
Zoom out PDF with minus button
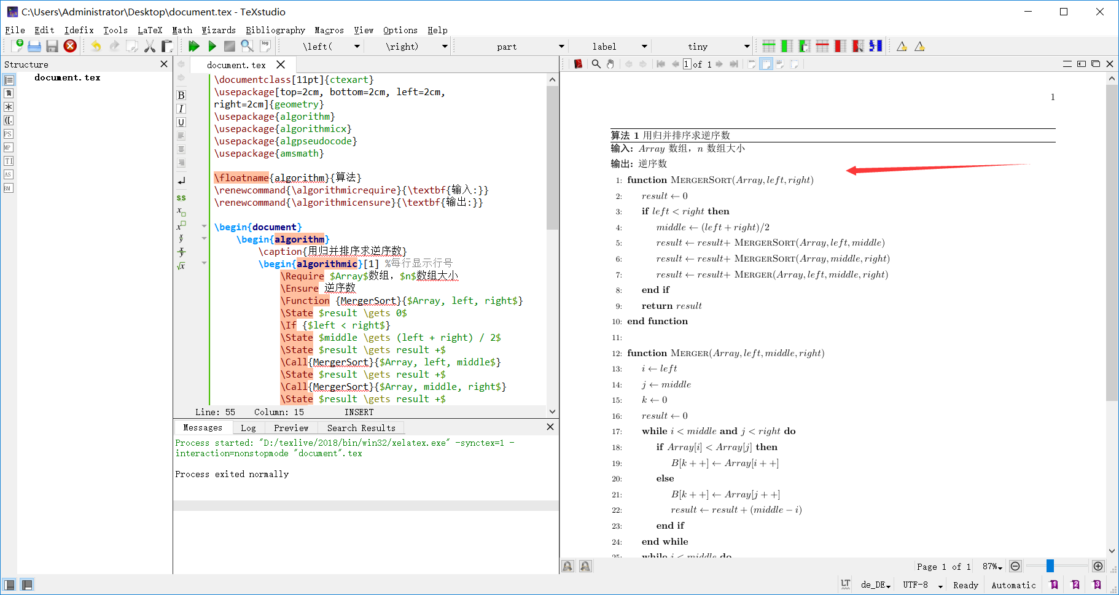1015,566
